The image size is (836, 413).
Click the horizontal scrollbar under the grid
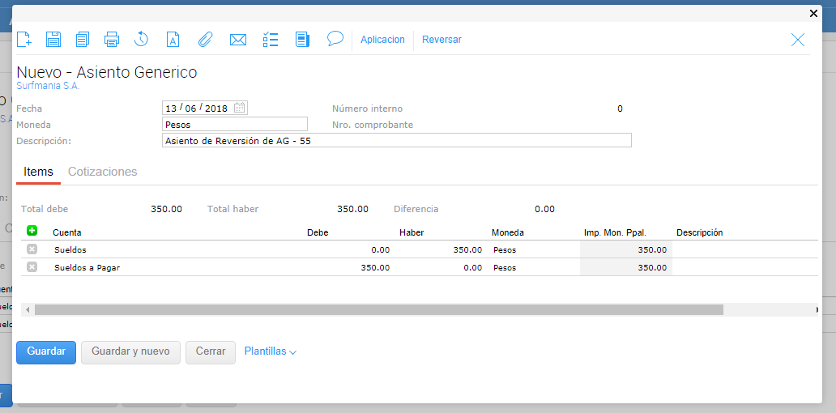click(378, 309)
